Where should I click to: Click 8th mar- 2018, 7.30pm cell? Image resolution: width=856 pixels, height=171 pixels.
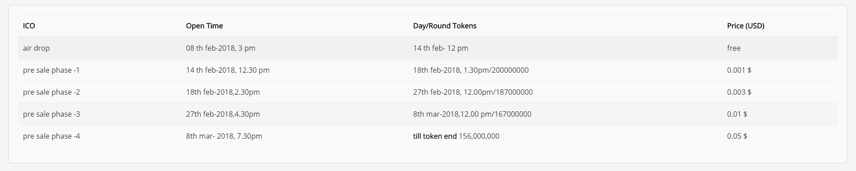click(224, 136)
